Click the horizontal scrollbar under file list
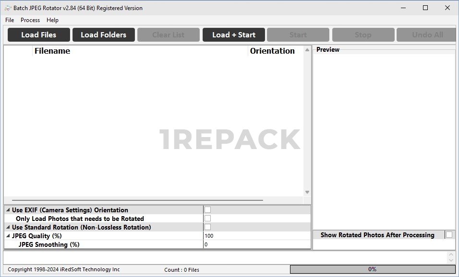The height and width of the screenshot is (277, 459). (137, 200)
